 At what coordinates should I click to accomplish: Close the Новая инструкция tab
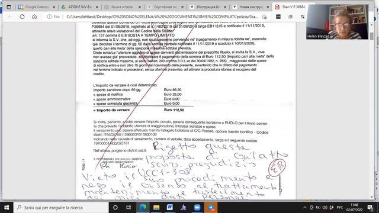pyautogui.click(x=268, y=7)
